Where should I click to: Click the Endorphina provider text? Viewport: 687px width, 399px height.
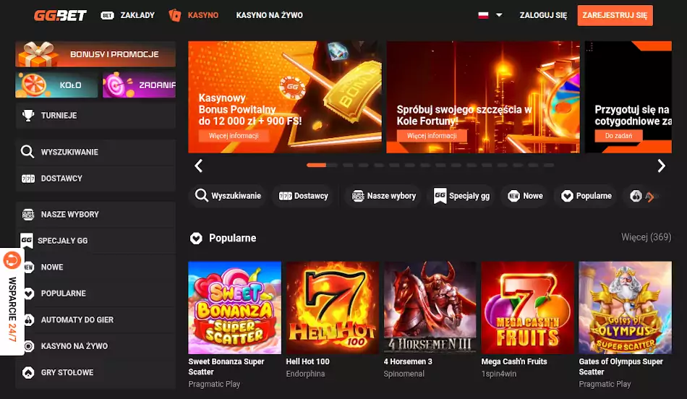coord(305,374)
